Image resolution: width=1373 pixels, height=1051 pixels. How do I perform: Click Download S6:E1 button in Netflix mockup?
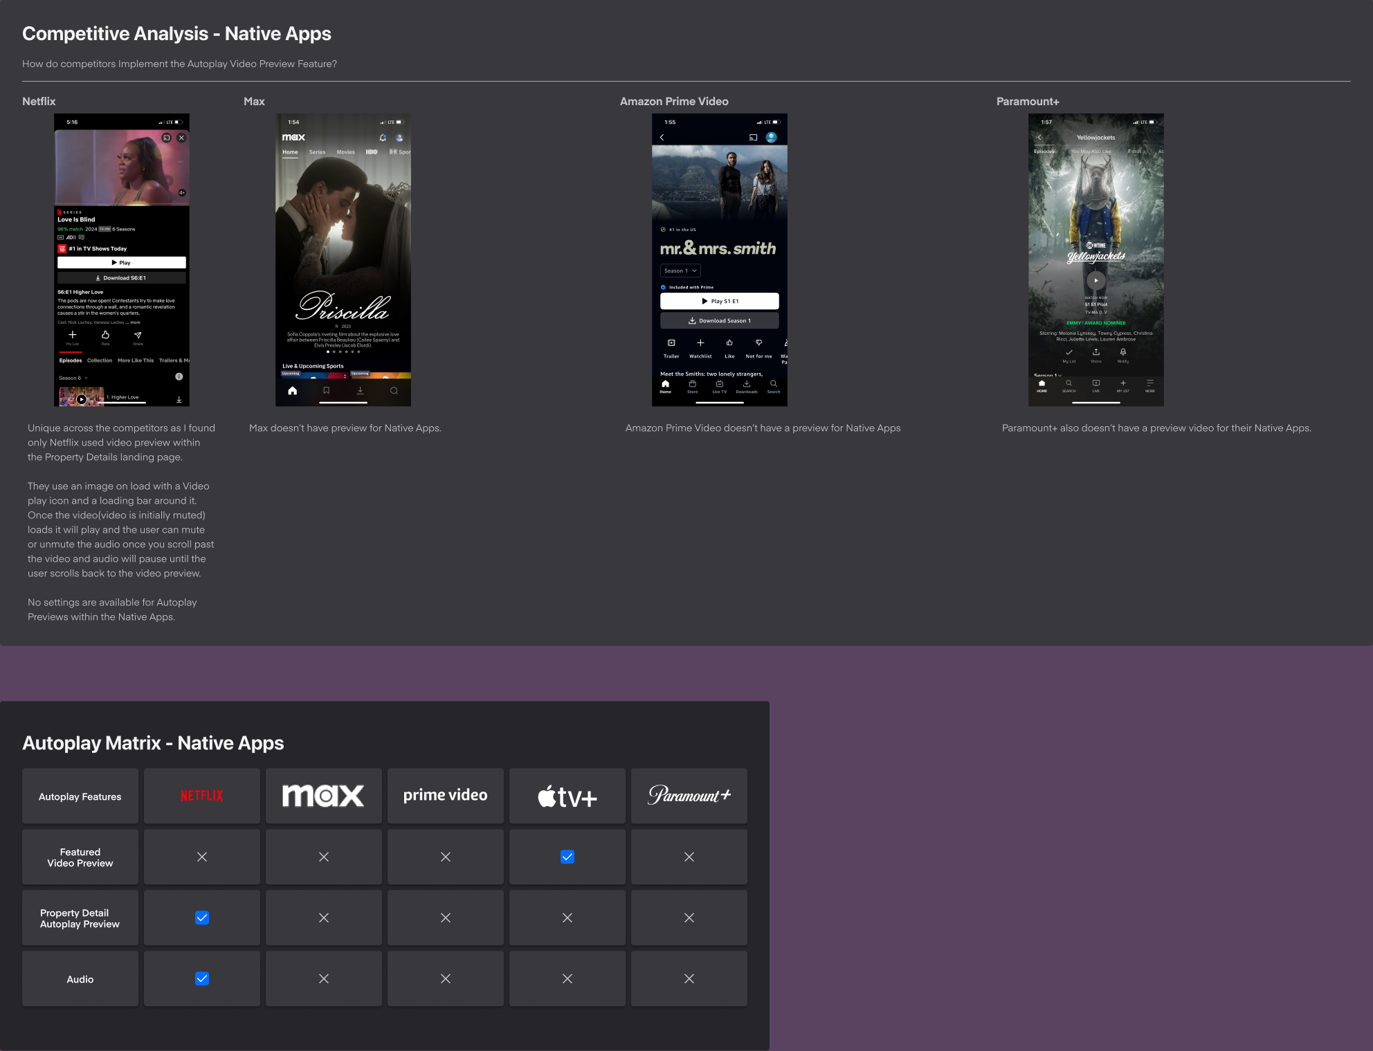pos(122,278)
